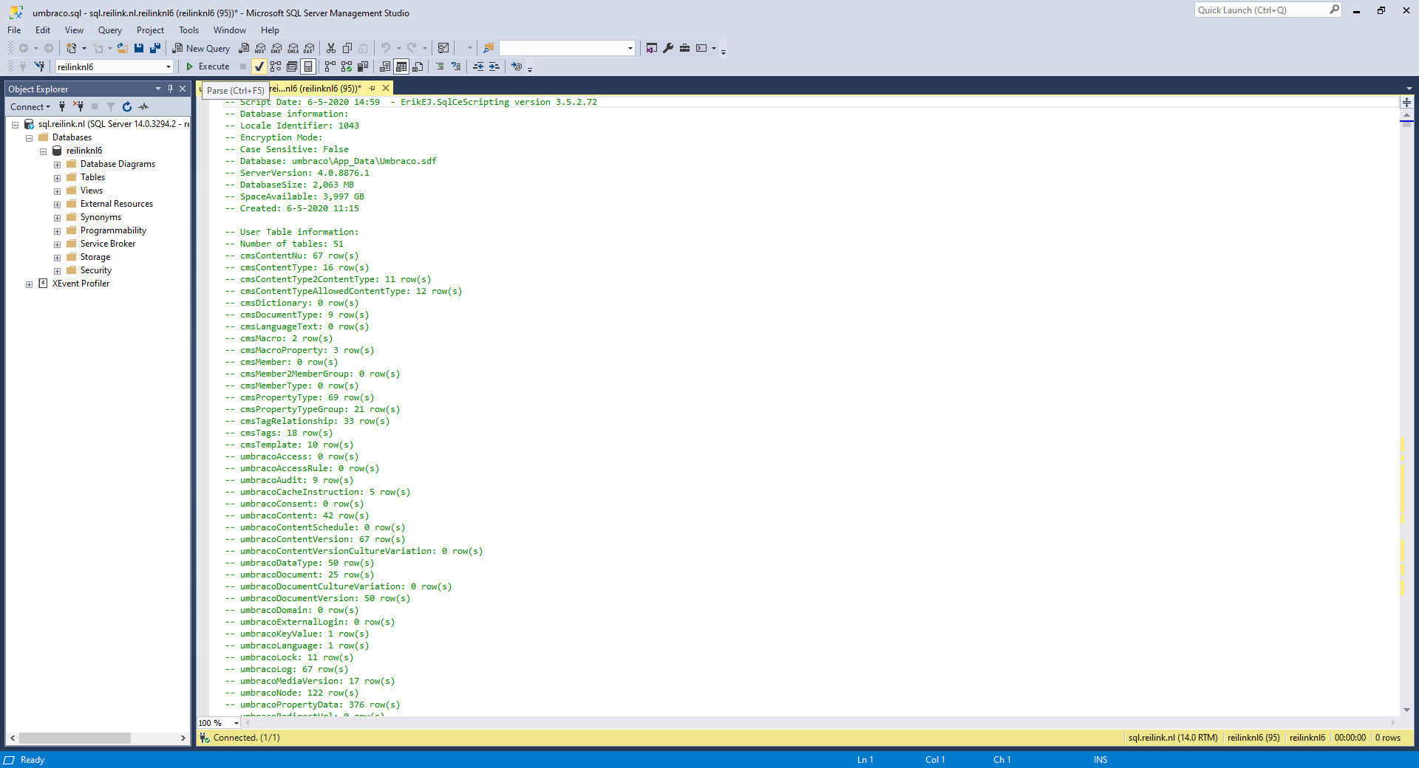
Task: Comment out selected lines icon
Action: tap(440, 66)
